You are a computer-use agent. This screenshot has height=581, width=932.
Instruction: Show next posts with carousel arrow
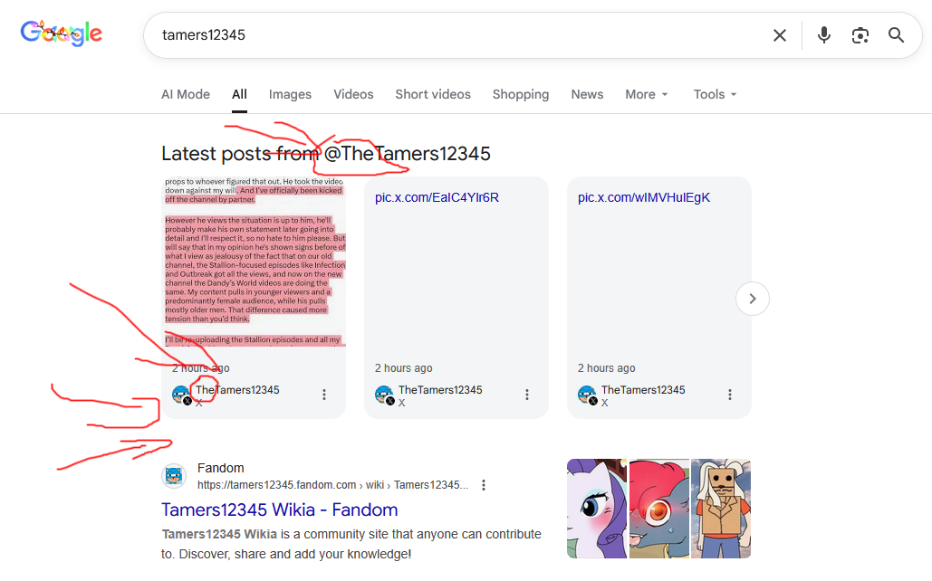point(752,299)
